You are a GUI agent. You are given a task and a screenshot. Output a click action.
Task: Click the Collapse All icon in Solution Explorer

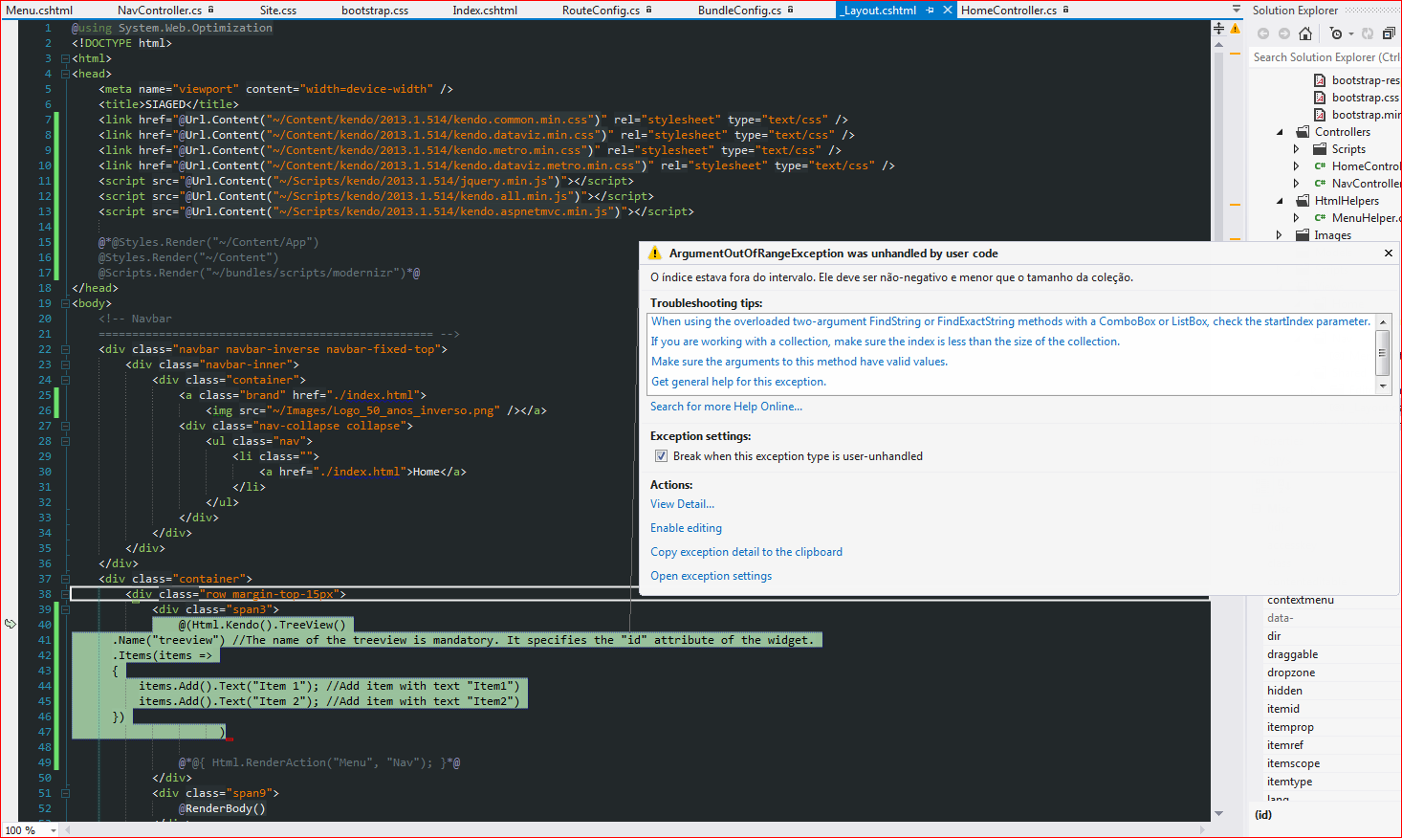click(1388, 33)
